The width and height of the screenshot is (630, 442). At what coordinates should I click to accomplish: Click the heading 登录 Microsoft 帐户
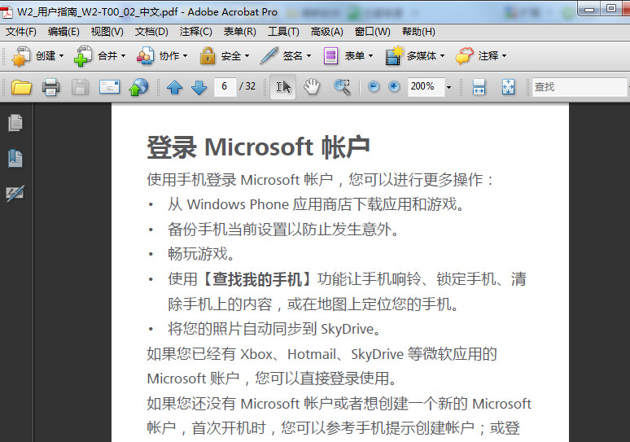coord(258,147)
